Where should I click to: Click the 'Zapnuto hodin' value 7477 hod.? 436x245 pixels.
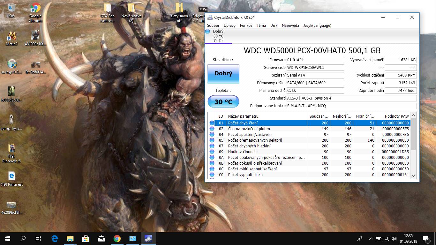click(401, 91)
